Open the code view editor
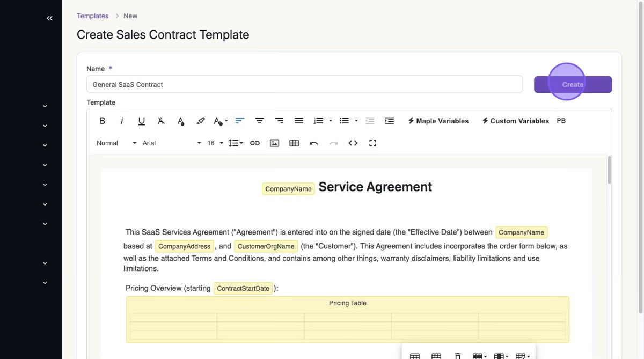 coord(353,143)
